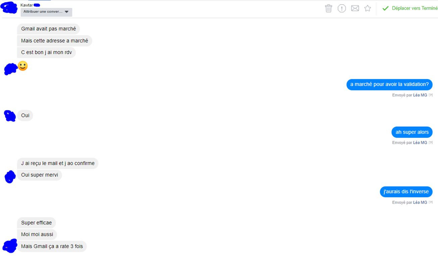Click the trash delete conversation icon
The height and width of the screenshot is (256, 438).
328,8
